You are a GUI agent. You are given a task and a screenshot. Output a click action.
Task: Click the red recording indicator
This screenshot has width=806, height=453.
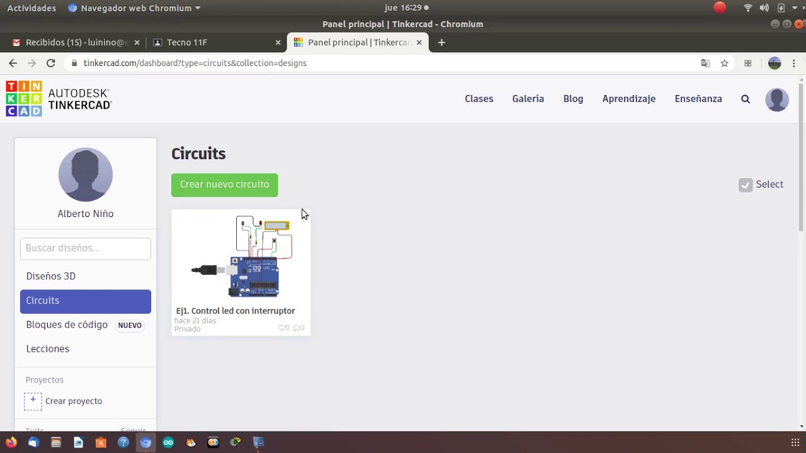(720, 8)
